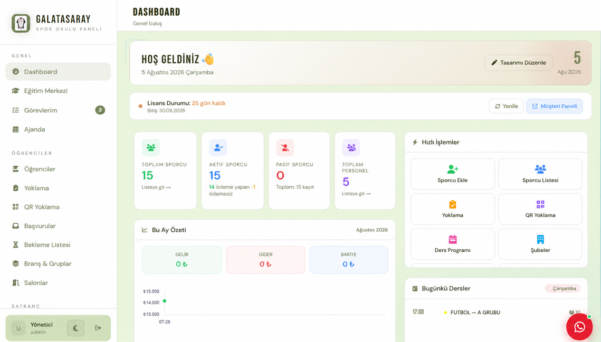The height and width of the screenshot is (342, 601).
Task: Click the pencil icon in Tasarımı Düzenle
Action: tap(494, 63)
